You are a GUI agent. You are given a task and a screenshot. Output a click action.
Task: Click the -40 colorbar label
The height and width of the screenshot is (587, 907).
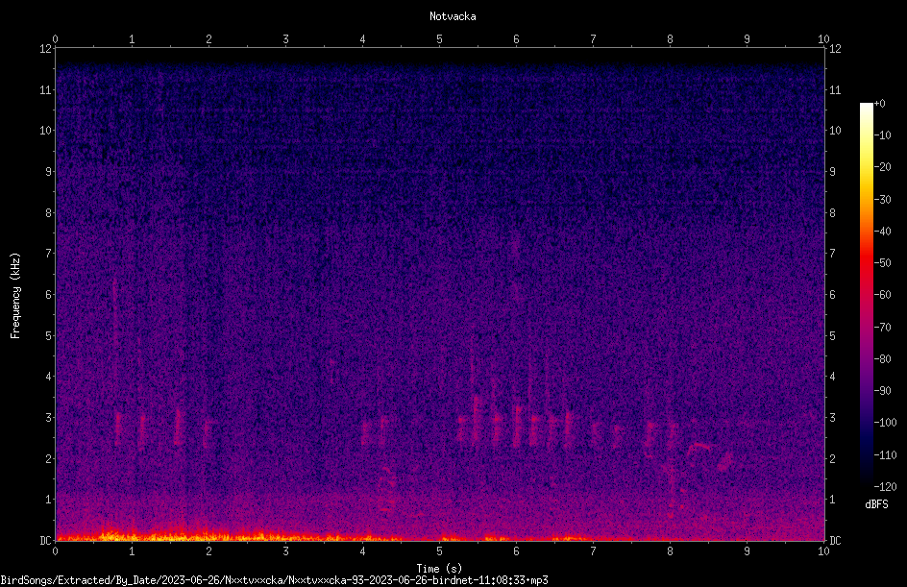(882, 232)
